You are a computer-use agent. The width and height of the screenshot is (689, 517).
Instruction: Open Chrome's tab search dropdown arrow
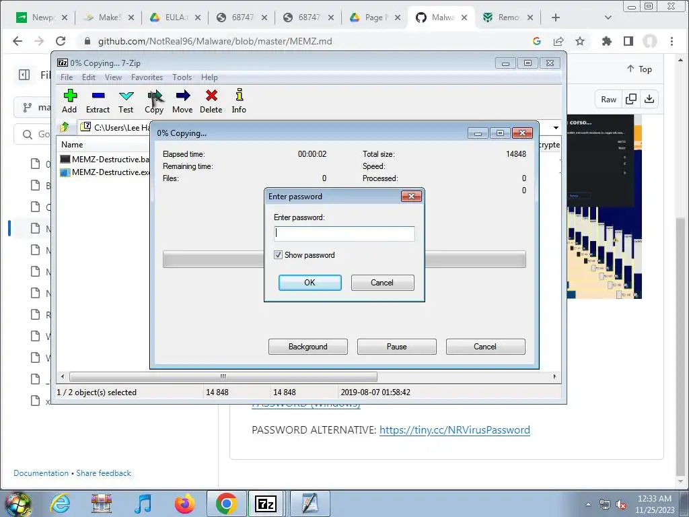click(x=608, y=18)
